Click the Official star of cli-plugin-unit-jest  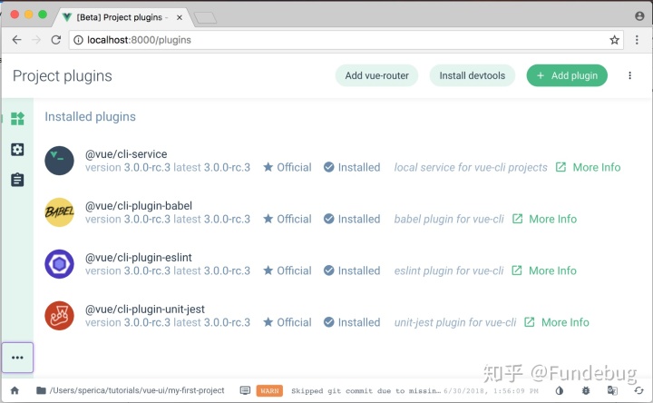(268, 322)
